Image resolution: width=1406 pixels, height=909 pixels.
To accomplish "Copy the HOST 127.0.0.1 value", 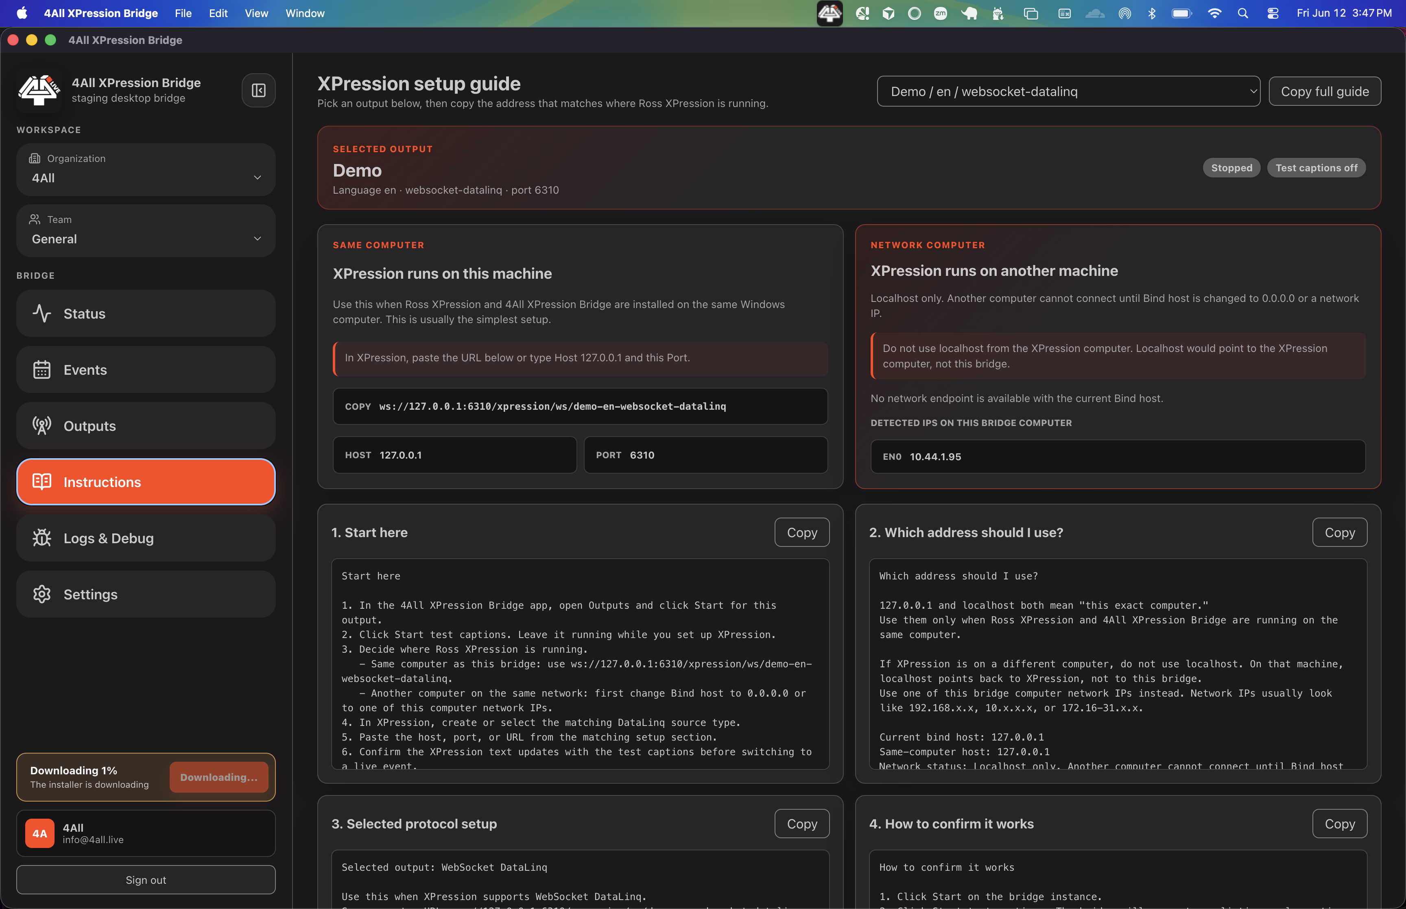I will click(454, 454).
